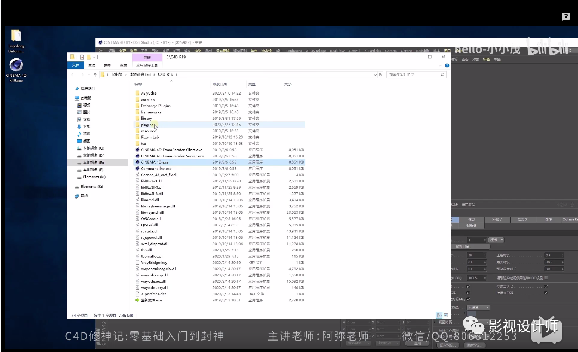The height and width of the screenshot is (352, 578).
Task: Toggle the 使用变形器 checkbox in C4D
Action: coord(546,293)
